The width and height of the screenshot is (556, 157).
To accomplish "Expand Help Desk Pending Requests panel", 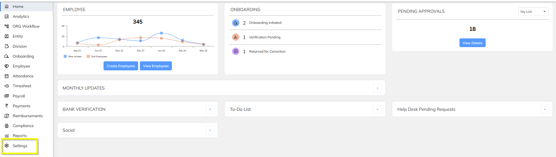I will [x=545, y=109].
